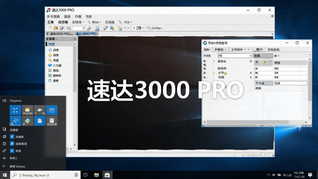The width and height of the screenshot is (318, 179).
Task: Select the inactive 3000 PRO document tab
Action: pyautogui.click(x=59, y=34)
